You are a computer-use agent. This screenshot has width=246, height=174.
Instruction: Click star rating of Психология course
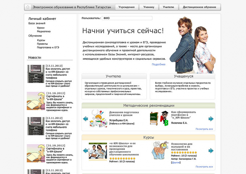(x=184, y=152)
